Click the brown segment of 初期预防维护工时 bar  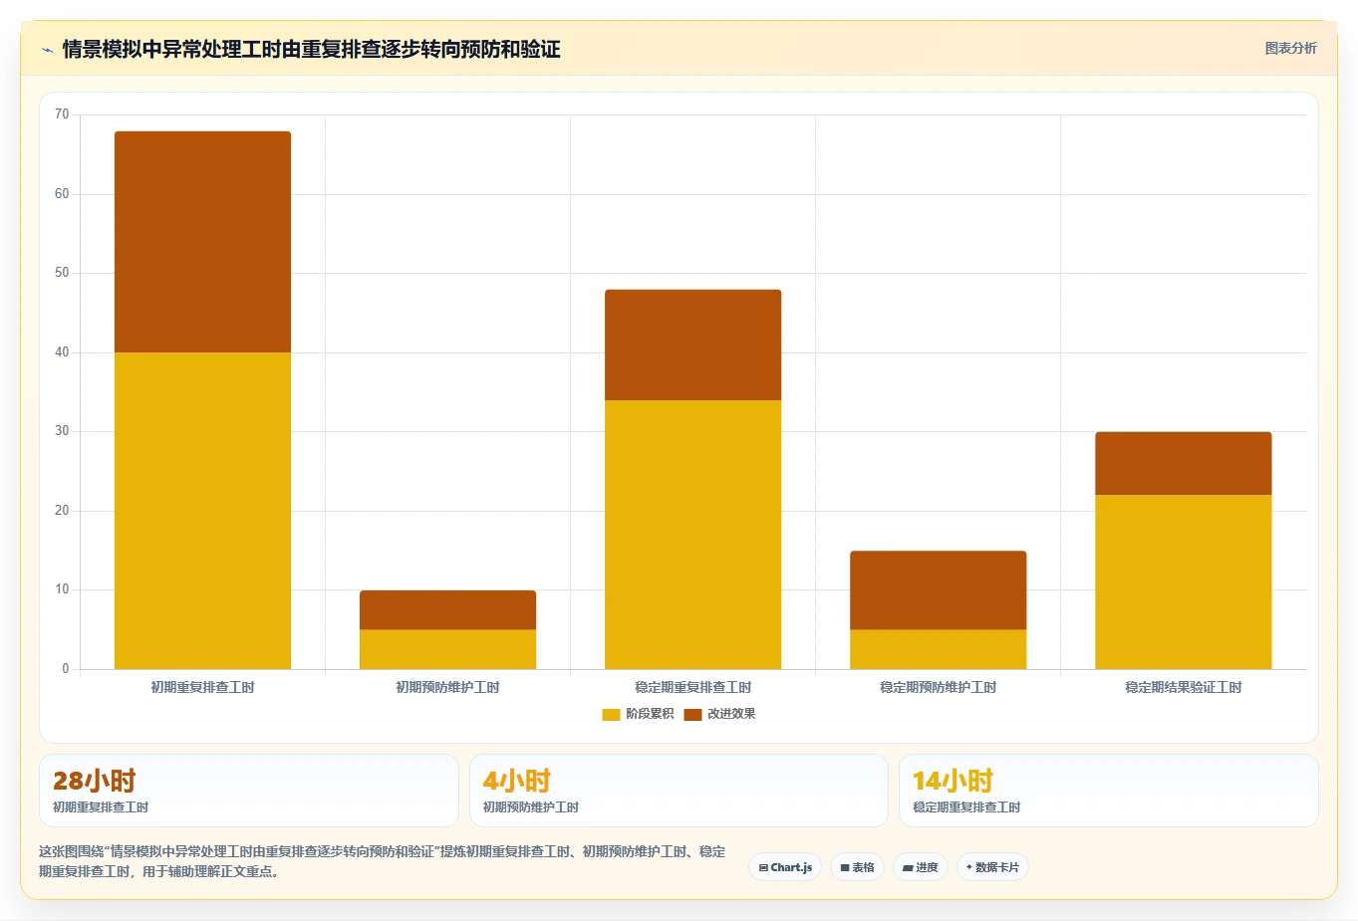(x=447, y=610)
